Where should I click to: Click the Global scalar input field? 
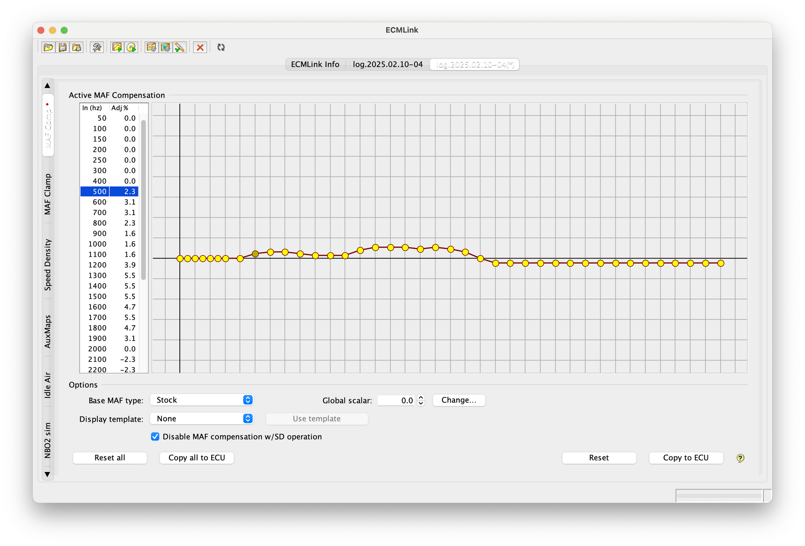tap(396, 400)
